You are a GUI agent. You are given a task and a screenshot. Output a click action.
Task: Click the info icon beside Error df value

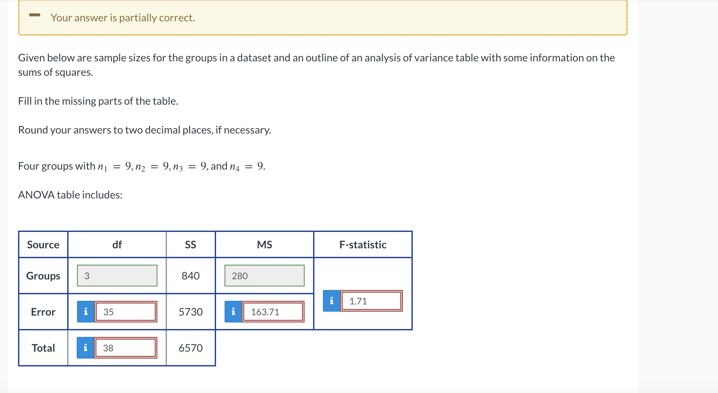(86, 312)
